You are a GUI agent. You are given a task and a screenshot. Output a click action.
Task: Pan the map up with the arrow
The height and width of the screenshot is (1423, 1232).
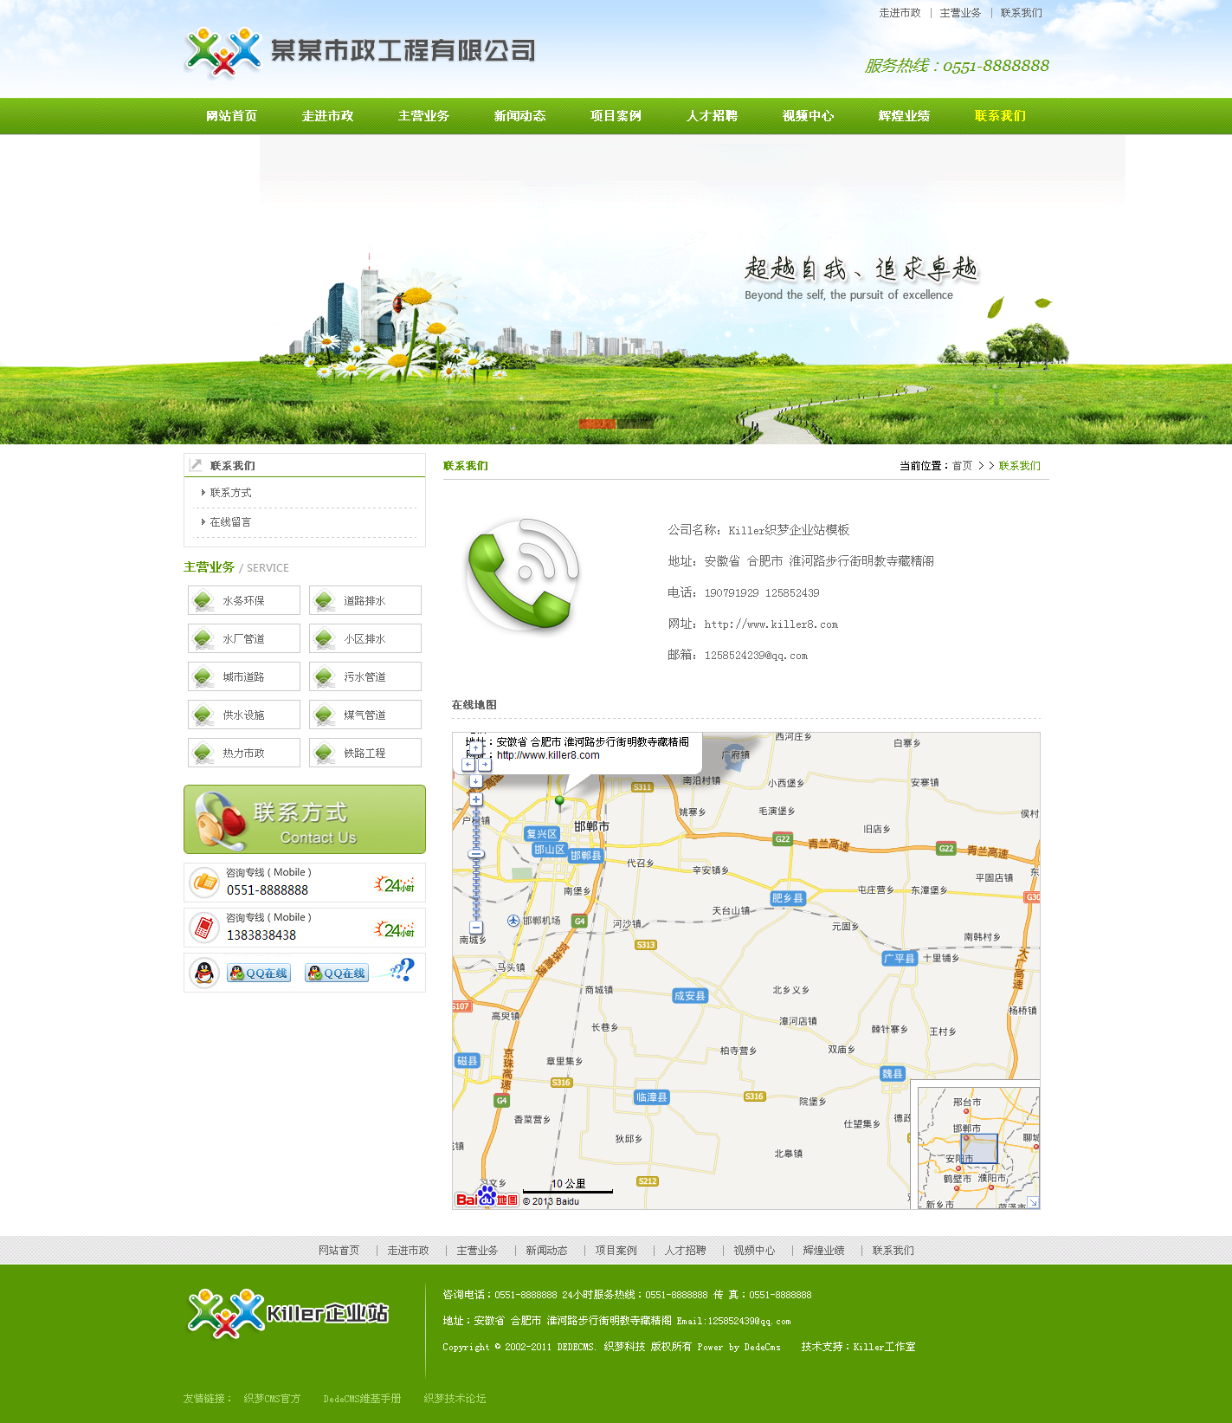pyautogui.click(x=475, y=748)
